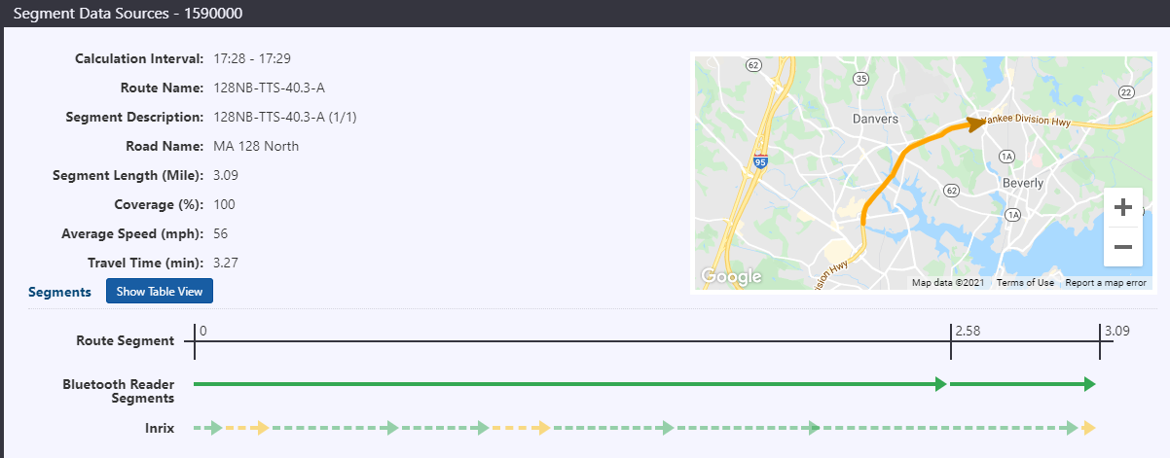Click the short second Bluetooth Reader segment
This screenshot has width=1170, height=458.
(x=1023, y=384)
